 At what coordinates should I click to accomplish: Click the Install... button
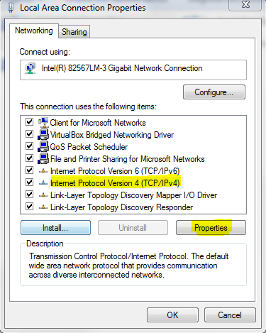pyautogui.click(x=55, y=228)
